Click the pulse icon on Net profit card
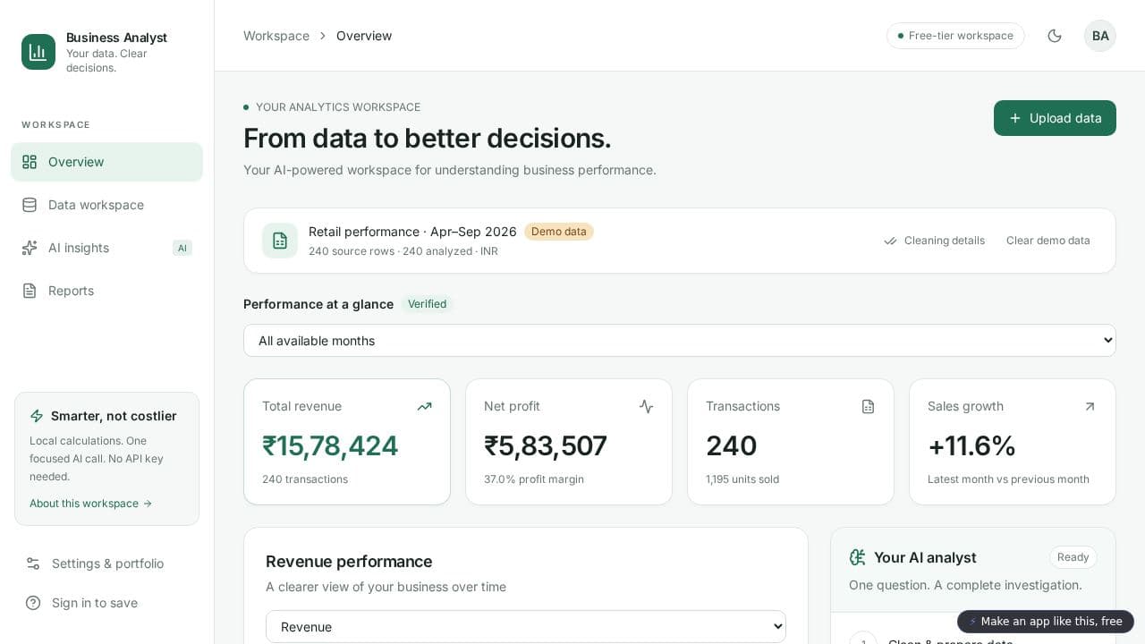This screenshot has height=644, width=1145. tap(646, 406)
